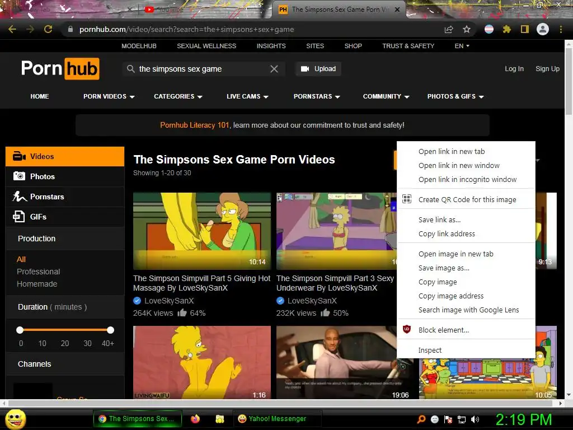Image resolution: width=573 pixels, height=430 pixels.
Task: Select Block element... menu entry
Action: click(466, 330)
